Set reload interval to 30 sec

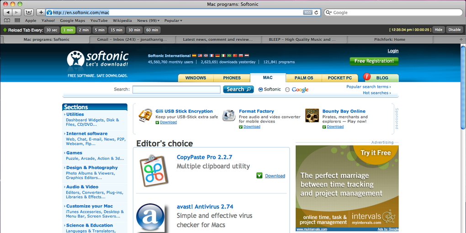(52, 30)
